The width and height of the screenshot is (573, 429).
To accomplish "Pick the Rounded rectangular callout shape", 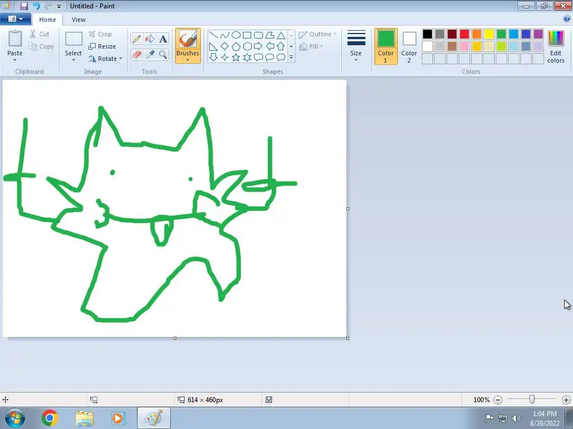I will coord(259,58).
